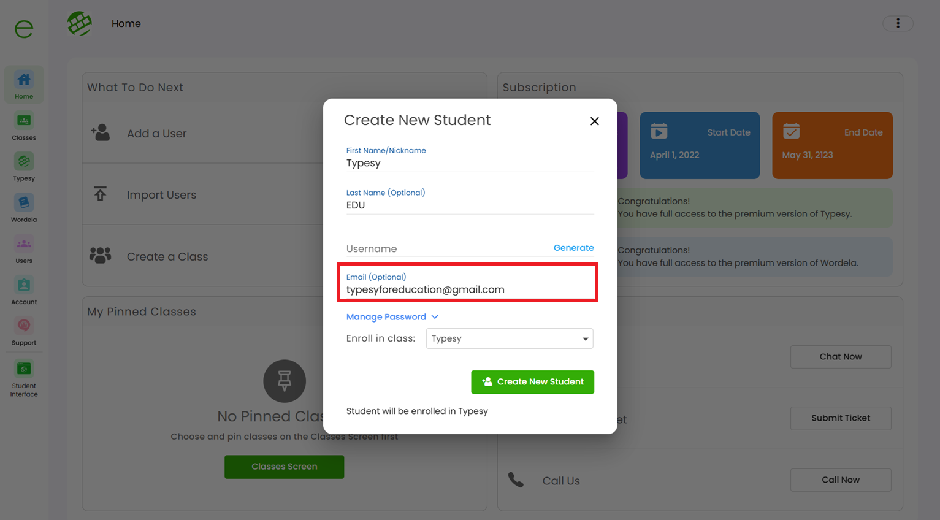
Task: Click the Typesy globe logo in header
Action: [79, 23]
